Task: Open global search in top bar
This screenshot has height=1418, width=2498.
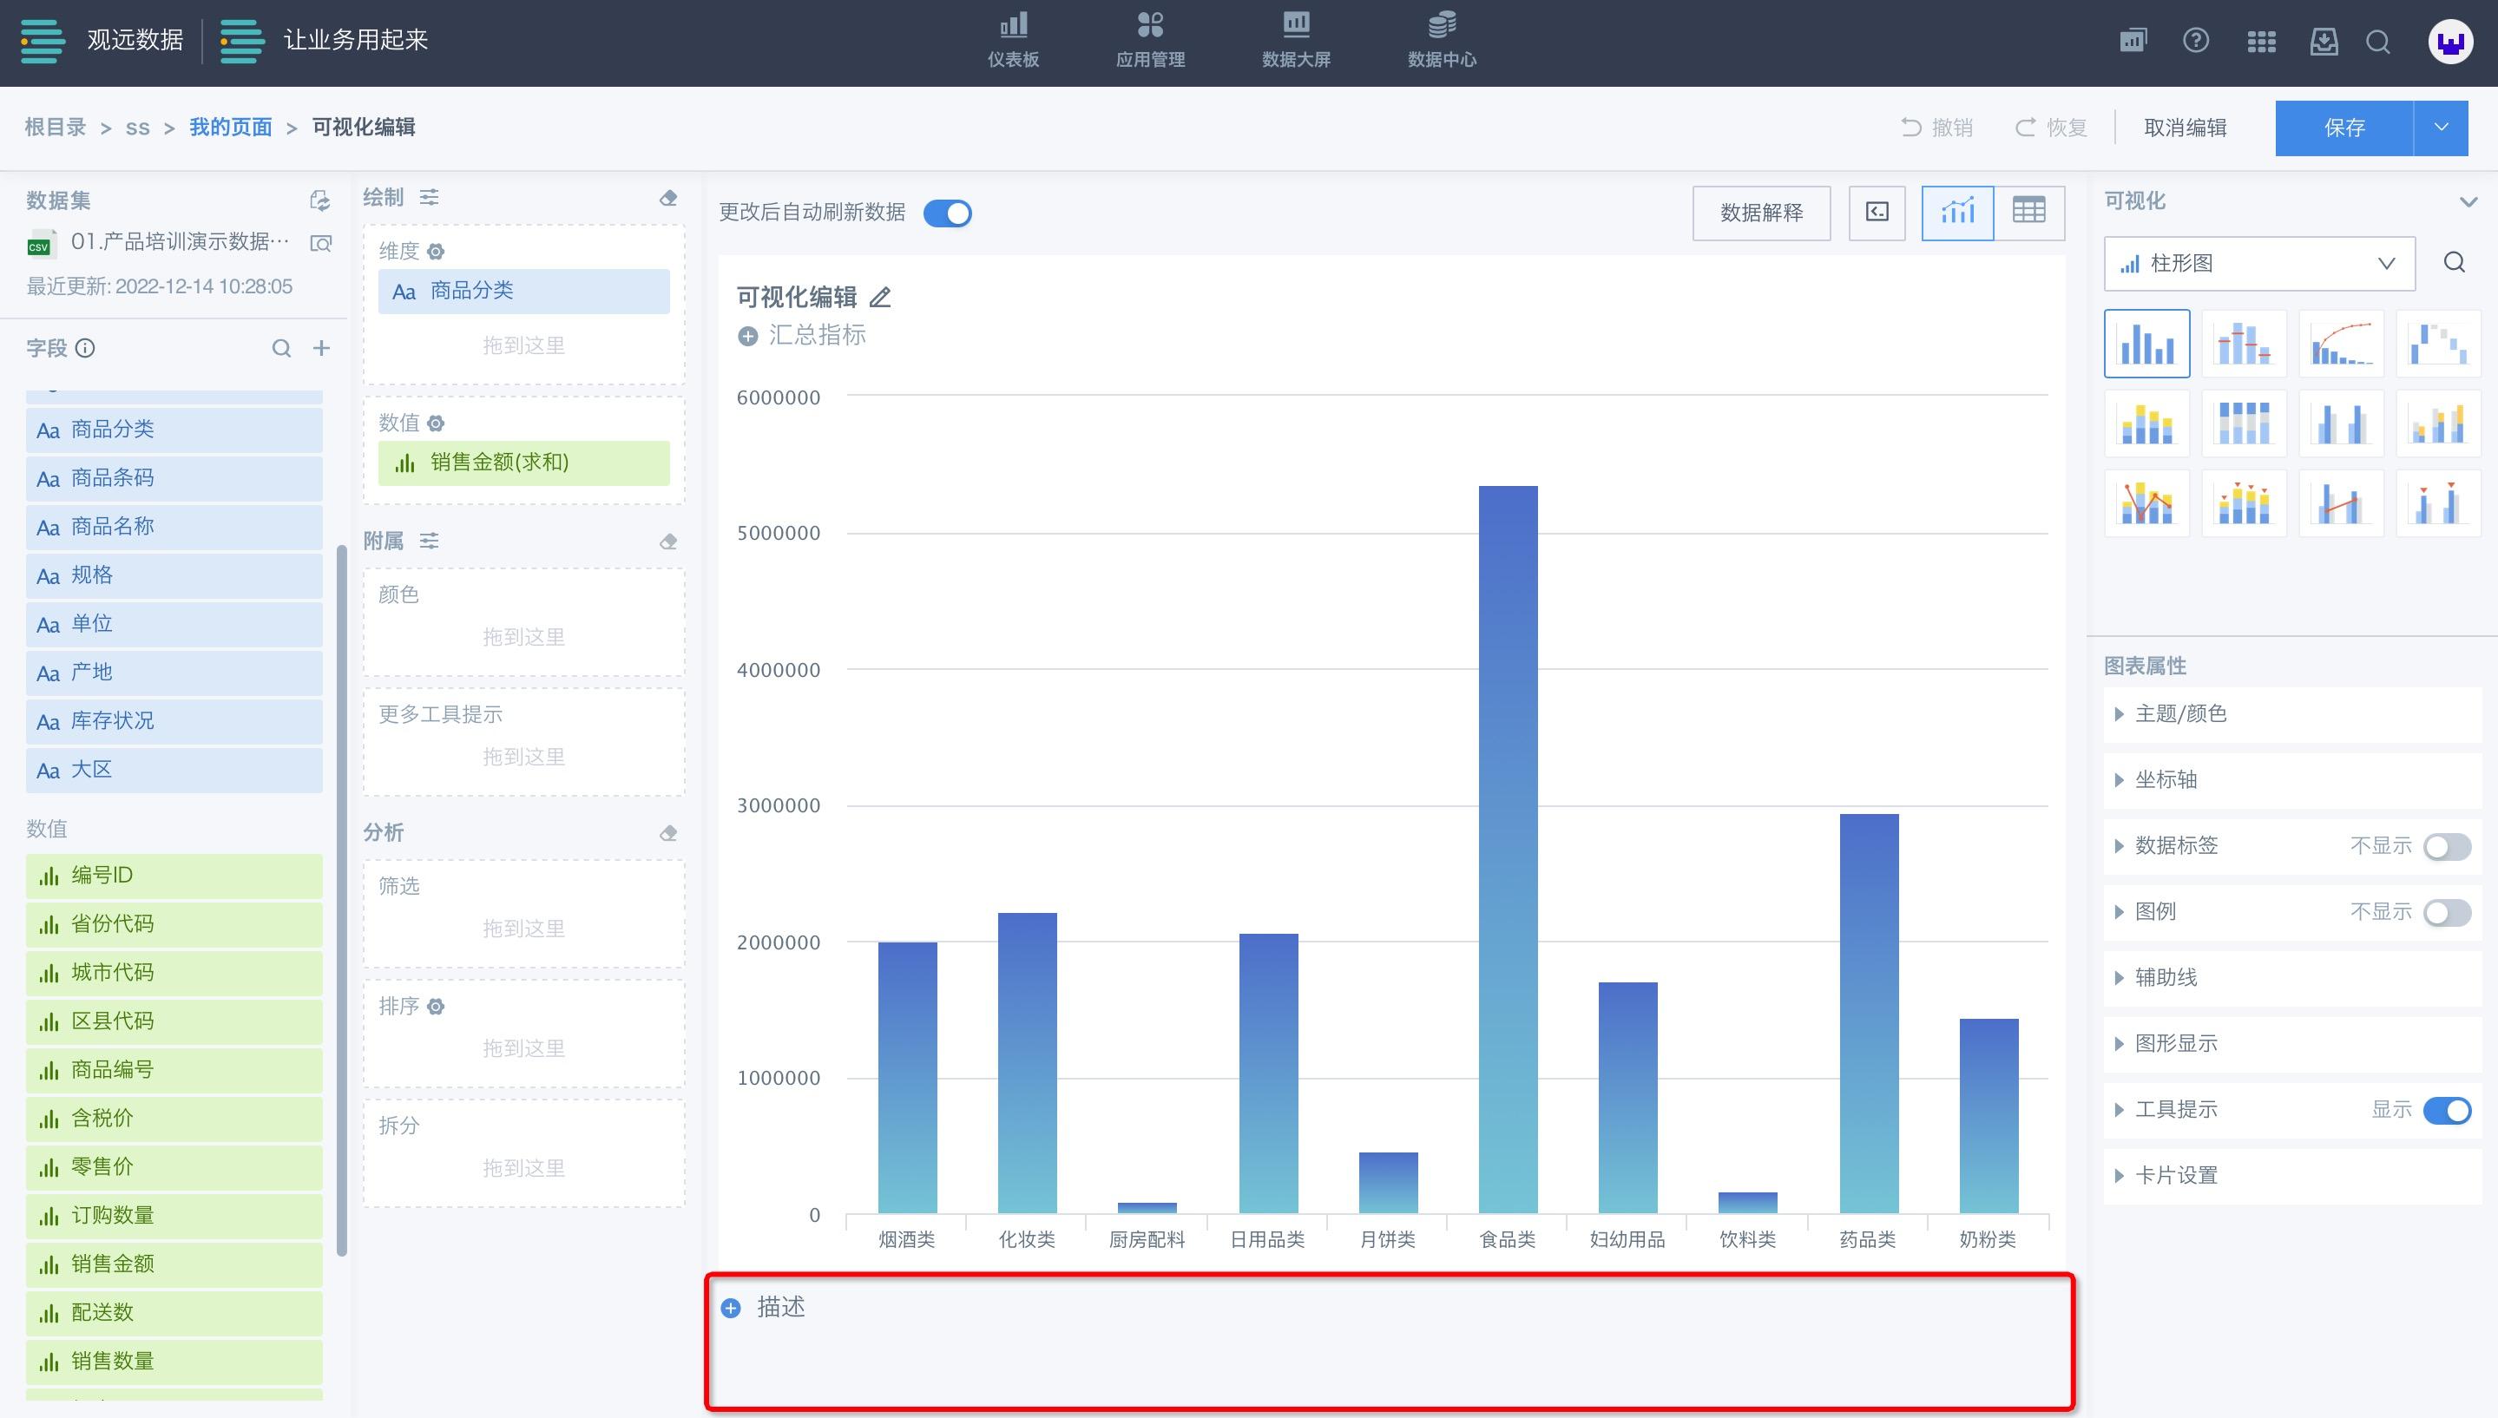Action: (x=2378, y=42)
